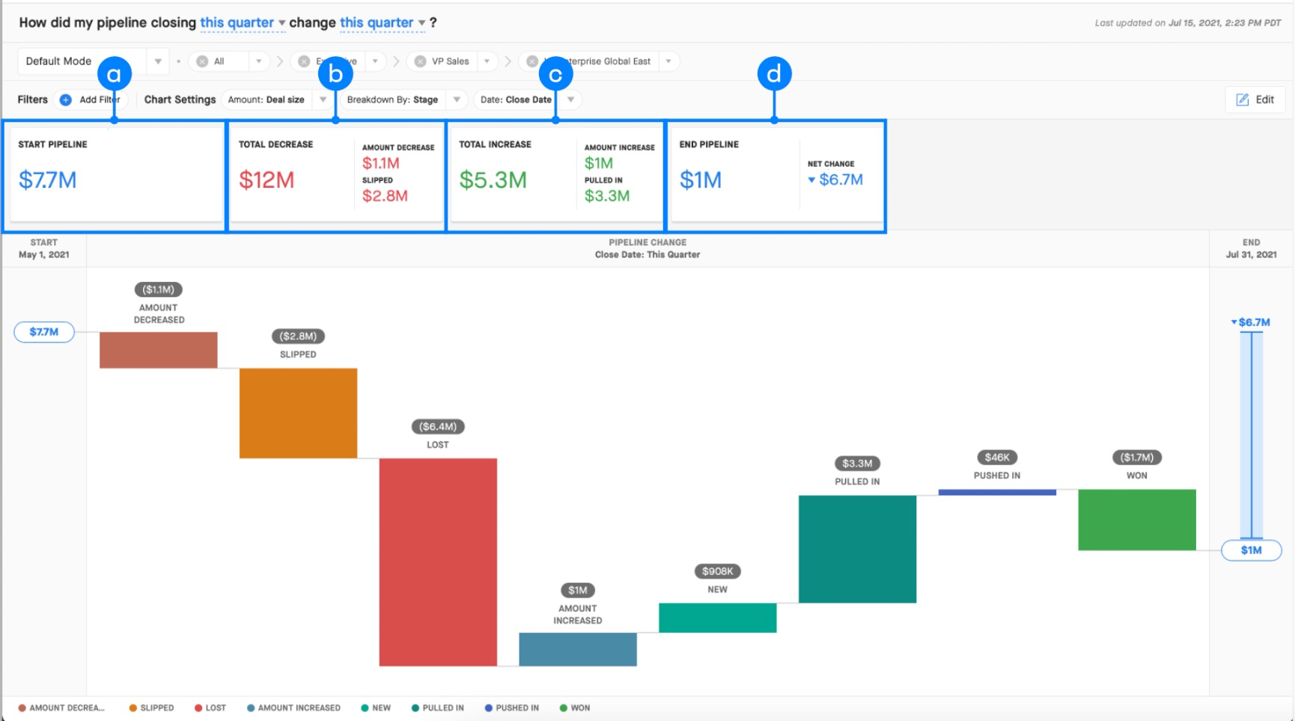Toggle the Won legend item
This screenshot has height=721, width=1295.
click(x=575, y=708)
